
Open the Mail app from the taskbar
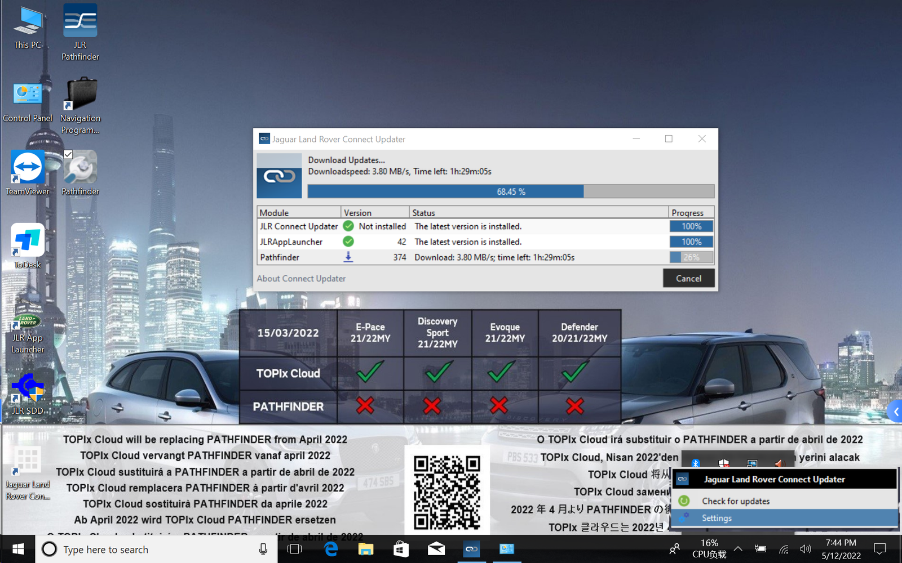pyautogui.click(x=436, y=549)
